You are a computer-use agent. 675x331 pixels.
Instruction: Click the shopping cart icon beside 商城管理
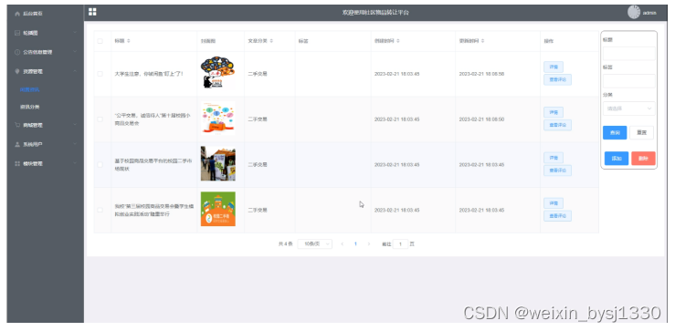[17, 125]
